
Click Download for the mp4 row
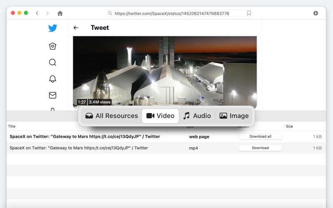tap(261, 148)
